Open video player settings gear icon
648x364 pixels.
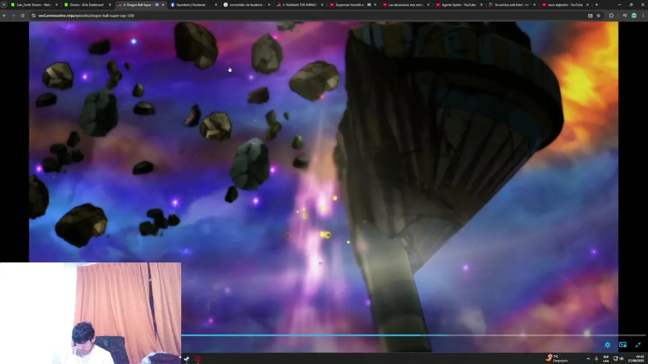pos(607,345)
